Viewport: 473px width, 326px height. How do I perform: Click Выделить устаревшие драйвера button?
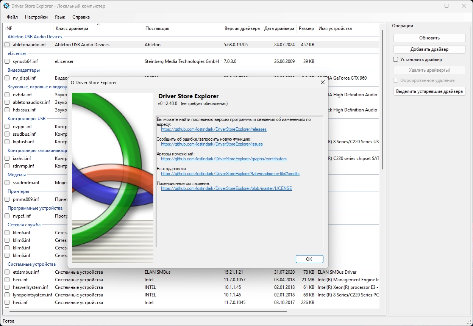pos(429,91)
